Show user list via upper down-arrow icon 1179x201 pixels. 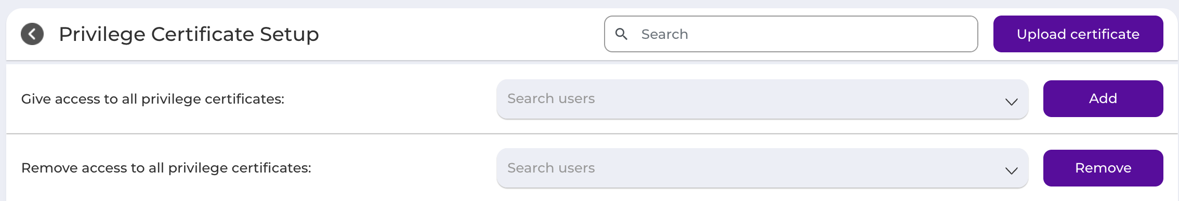(1011, 102)
